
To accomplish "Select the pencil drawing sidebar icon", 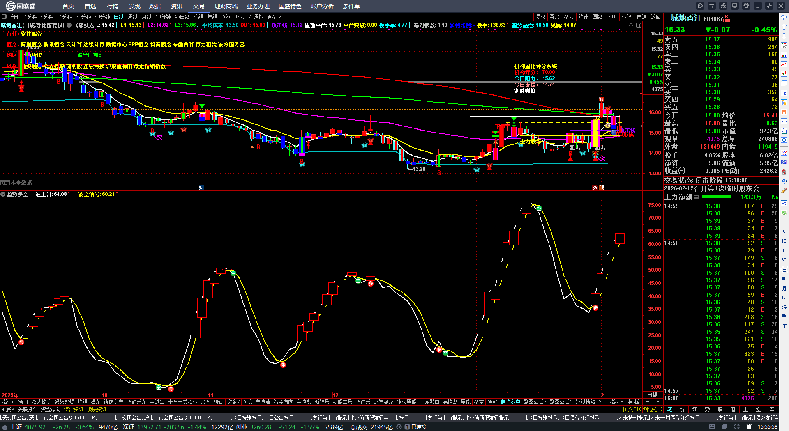I will pyautogui.click(x=784, y=191).
